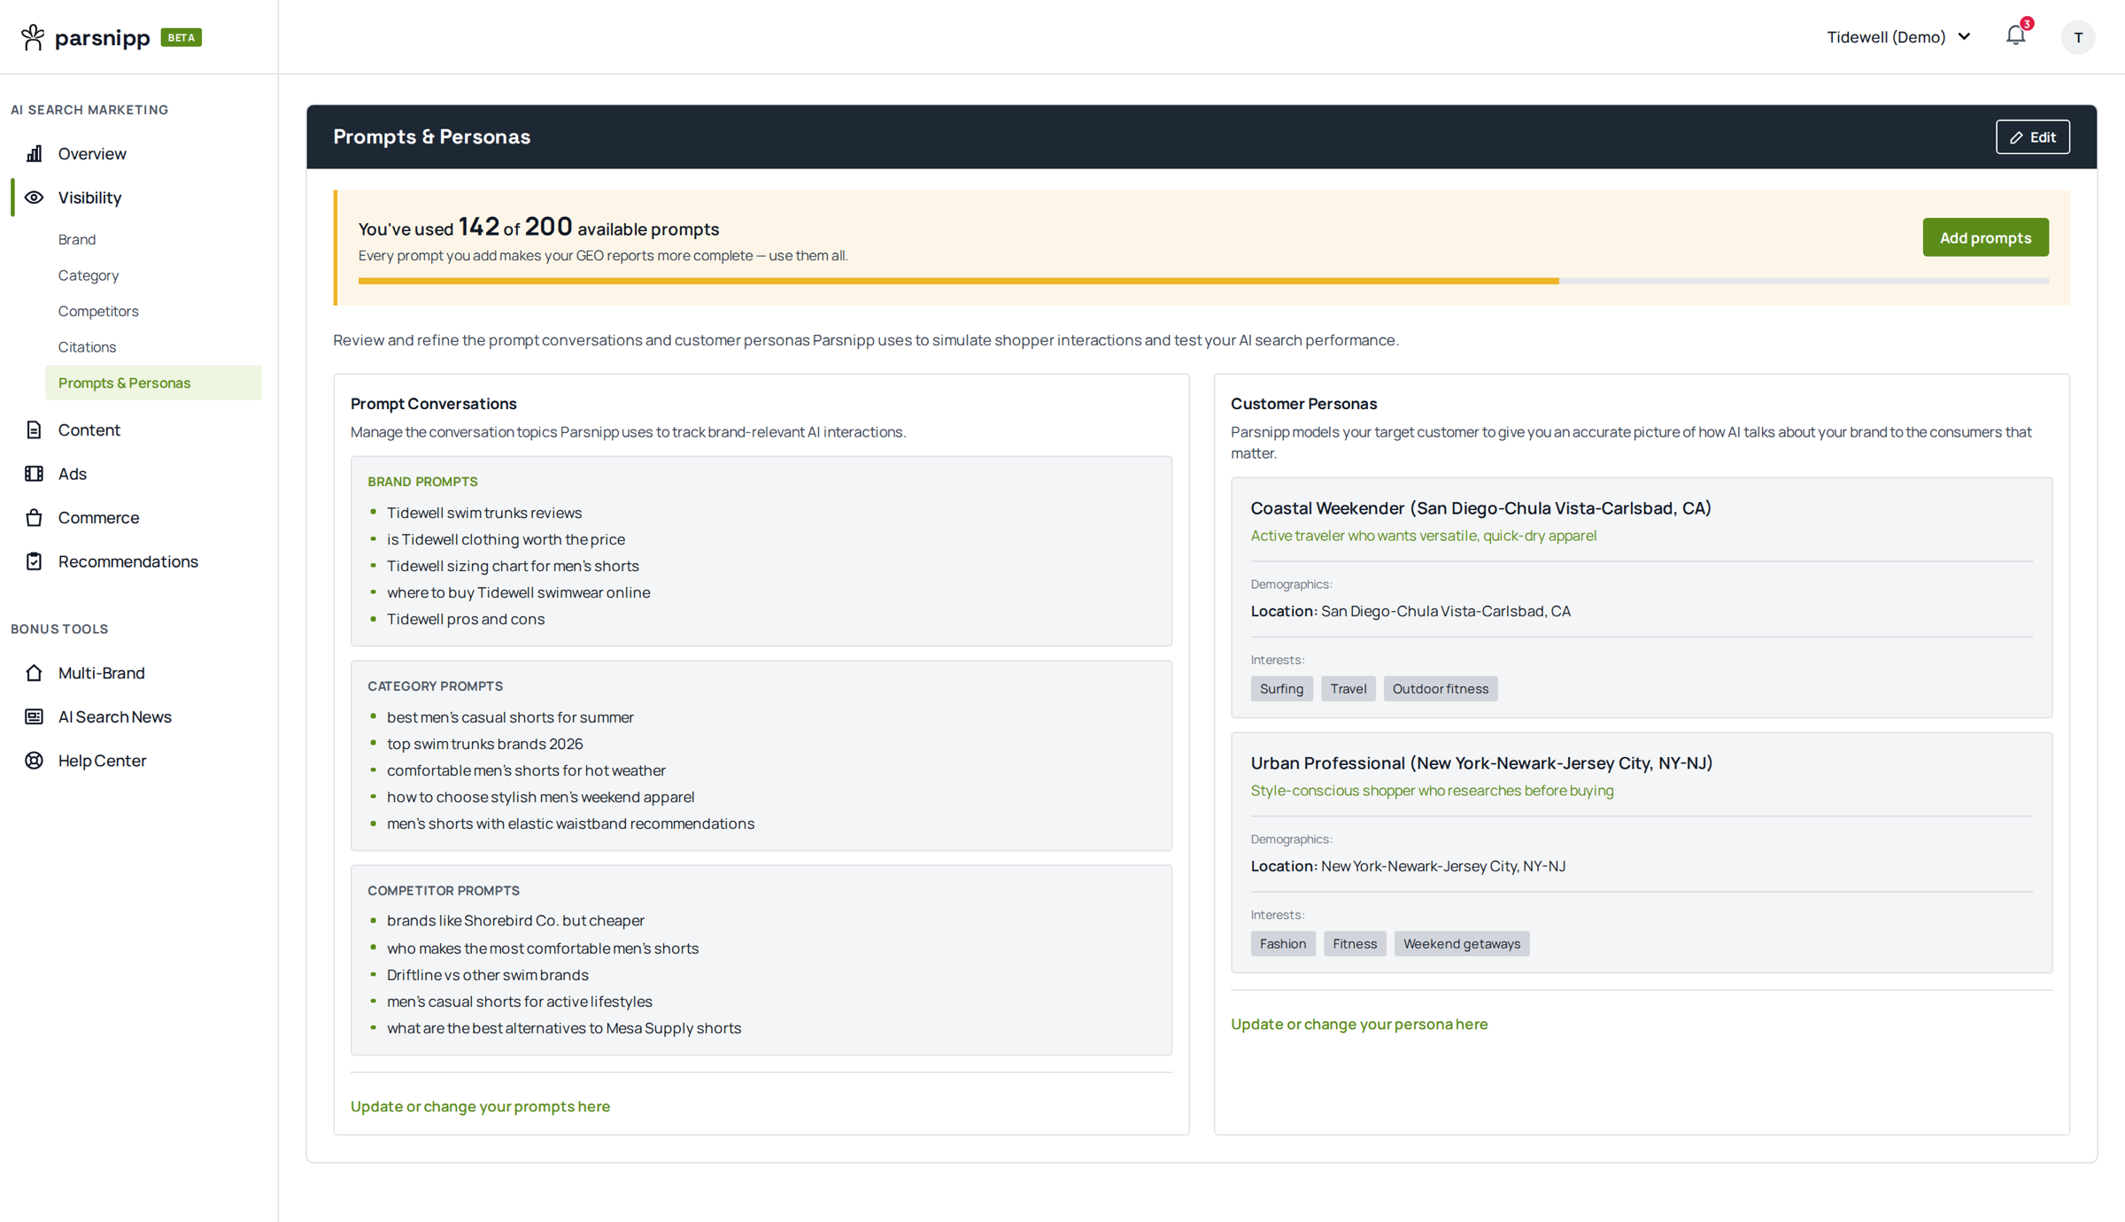The image size is (2125, 1222).
Task: Click the CATEGORY PROMPTS heading
Action: (x=435, y=686)
